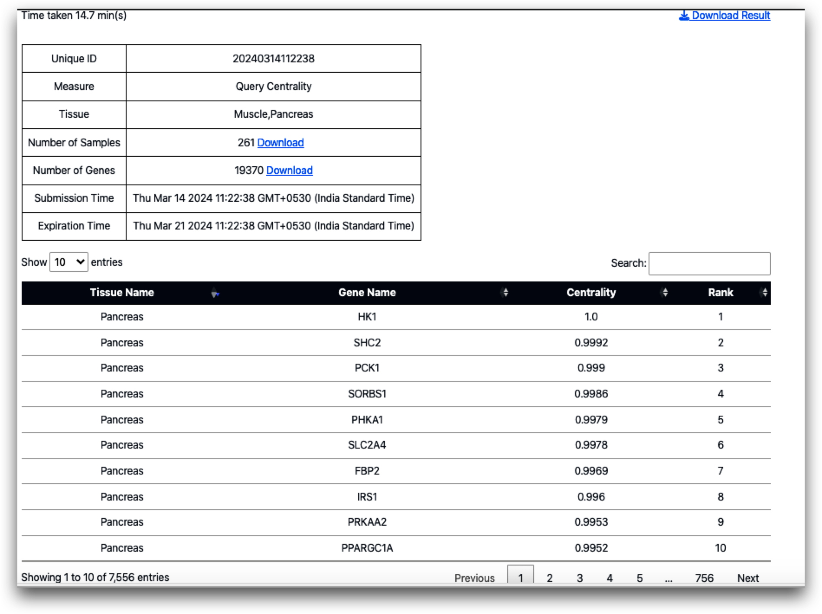Click the 0.9992 centrality value
This screenshot has height=614, width=822.
point(591,343)
